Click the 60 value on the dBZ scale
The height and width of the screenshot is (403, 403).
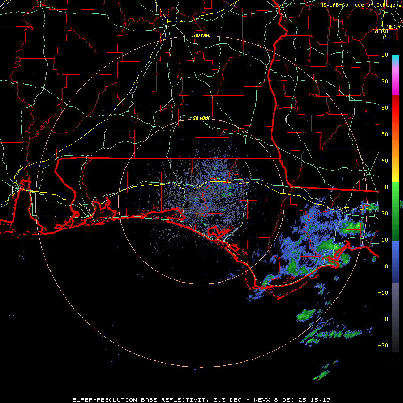pos(385,107)
